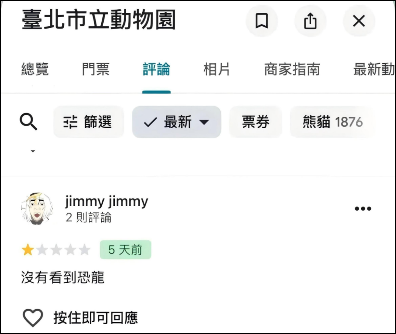Screen dimensions: 396x334
Task: Switch to the 門票 tab
Action: coord(95,69)
